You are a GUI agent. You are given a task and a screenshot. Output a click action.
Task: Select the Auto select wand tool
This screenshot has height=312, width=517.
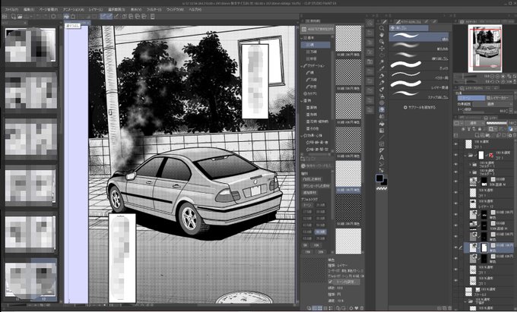tap(382, 62)
